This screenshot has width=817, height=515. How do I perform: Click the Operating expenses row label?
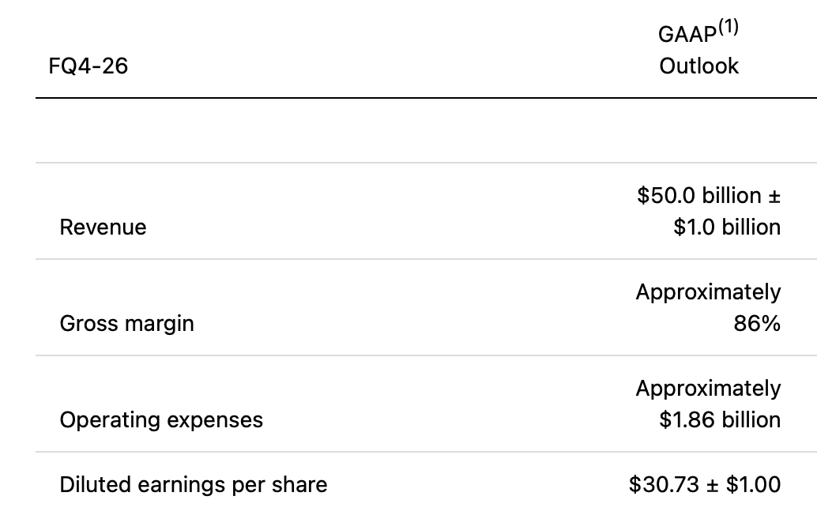(161, 420)
